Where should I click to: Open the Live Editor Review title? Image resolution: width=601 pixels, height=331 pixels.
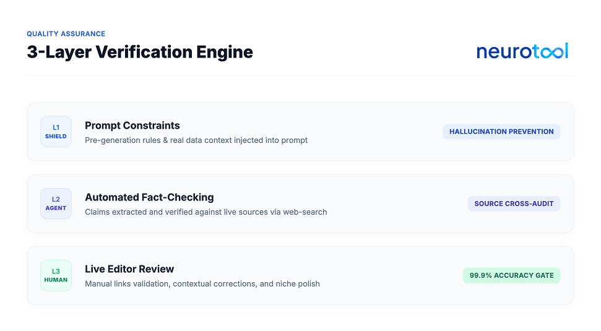[129, 269]
